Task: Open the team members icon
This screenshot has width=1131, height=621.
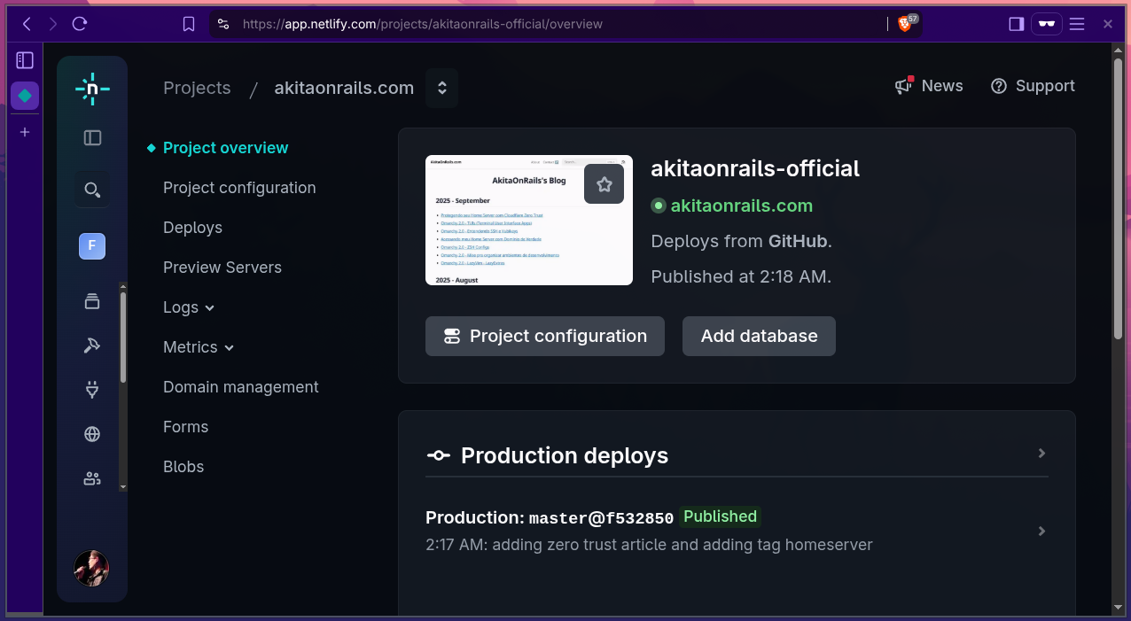Action: point(92,478)
